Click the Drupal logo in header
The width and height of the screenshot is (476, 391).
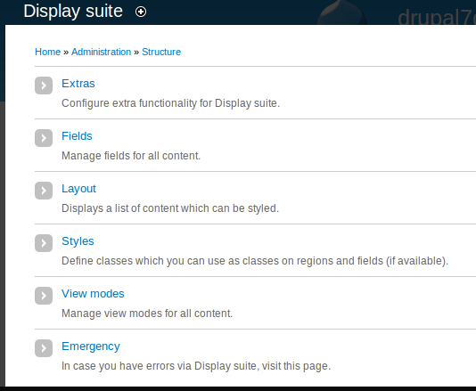[341, 12]
